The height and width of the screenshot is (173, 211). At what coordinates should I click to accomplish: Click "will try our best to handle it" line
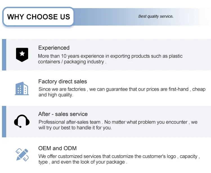[75, 128]
